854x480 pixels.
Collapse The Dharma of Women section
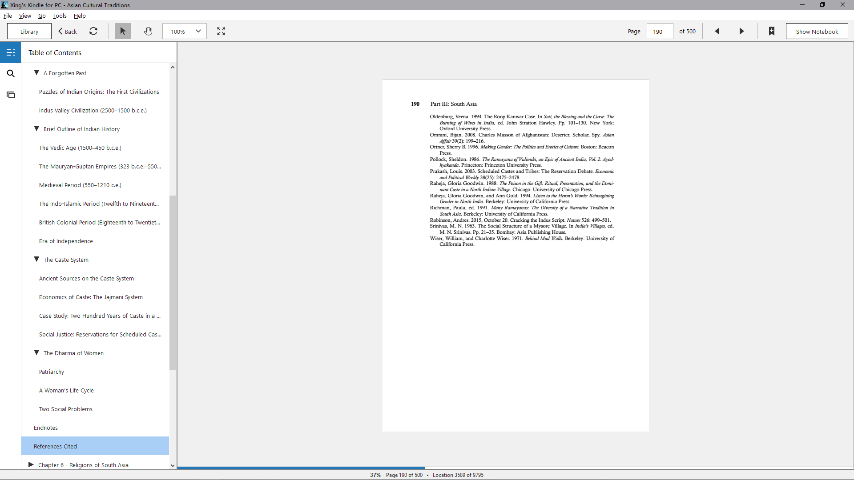click(x=36, y=352)
